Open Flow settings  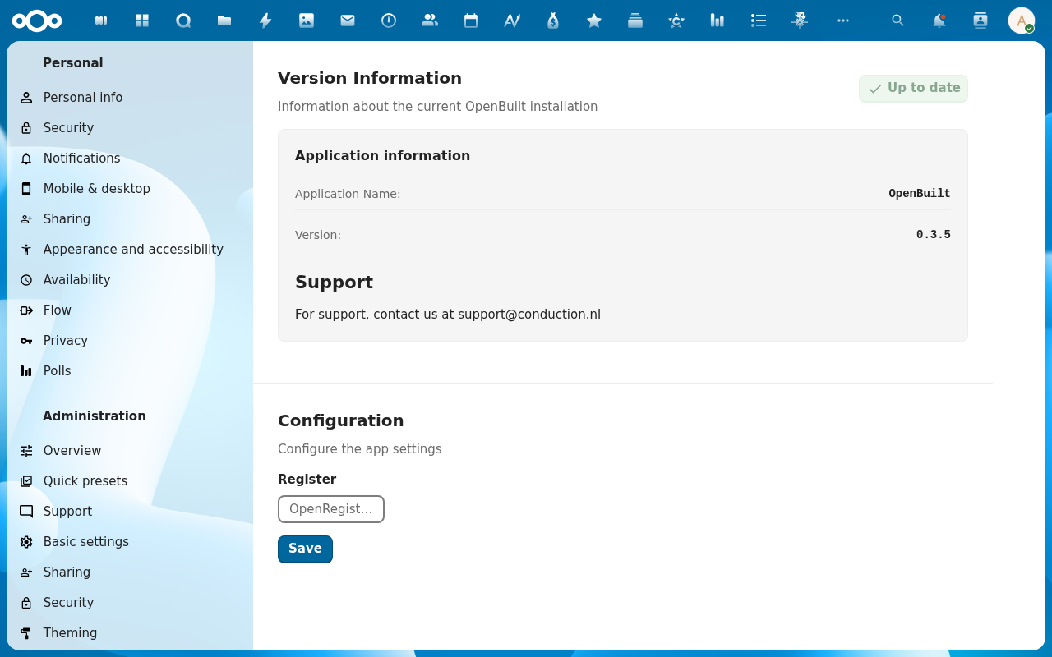130,310
